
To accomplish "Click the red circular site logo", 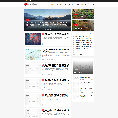I will point(26,4).
